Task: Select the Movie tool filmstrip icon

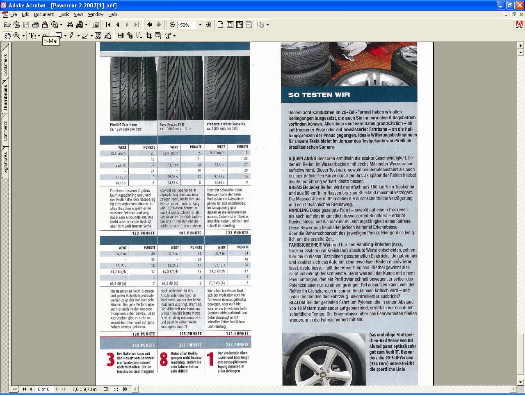Action: tap(121, 36)
